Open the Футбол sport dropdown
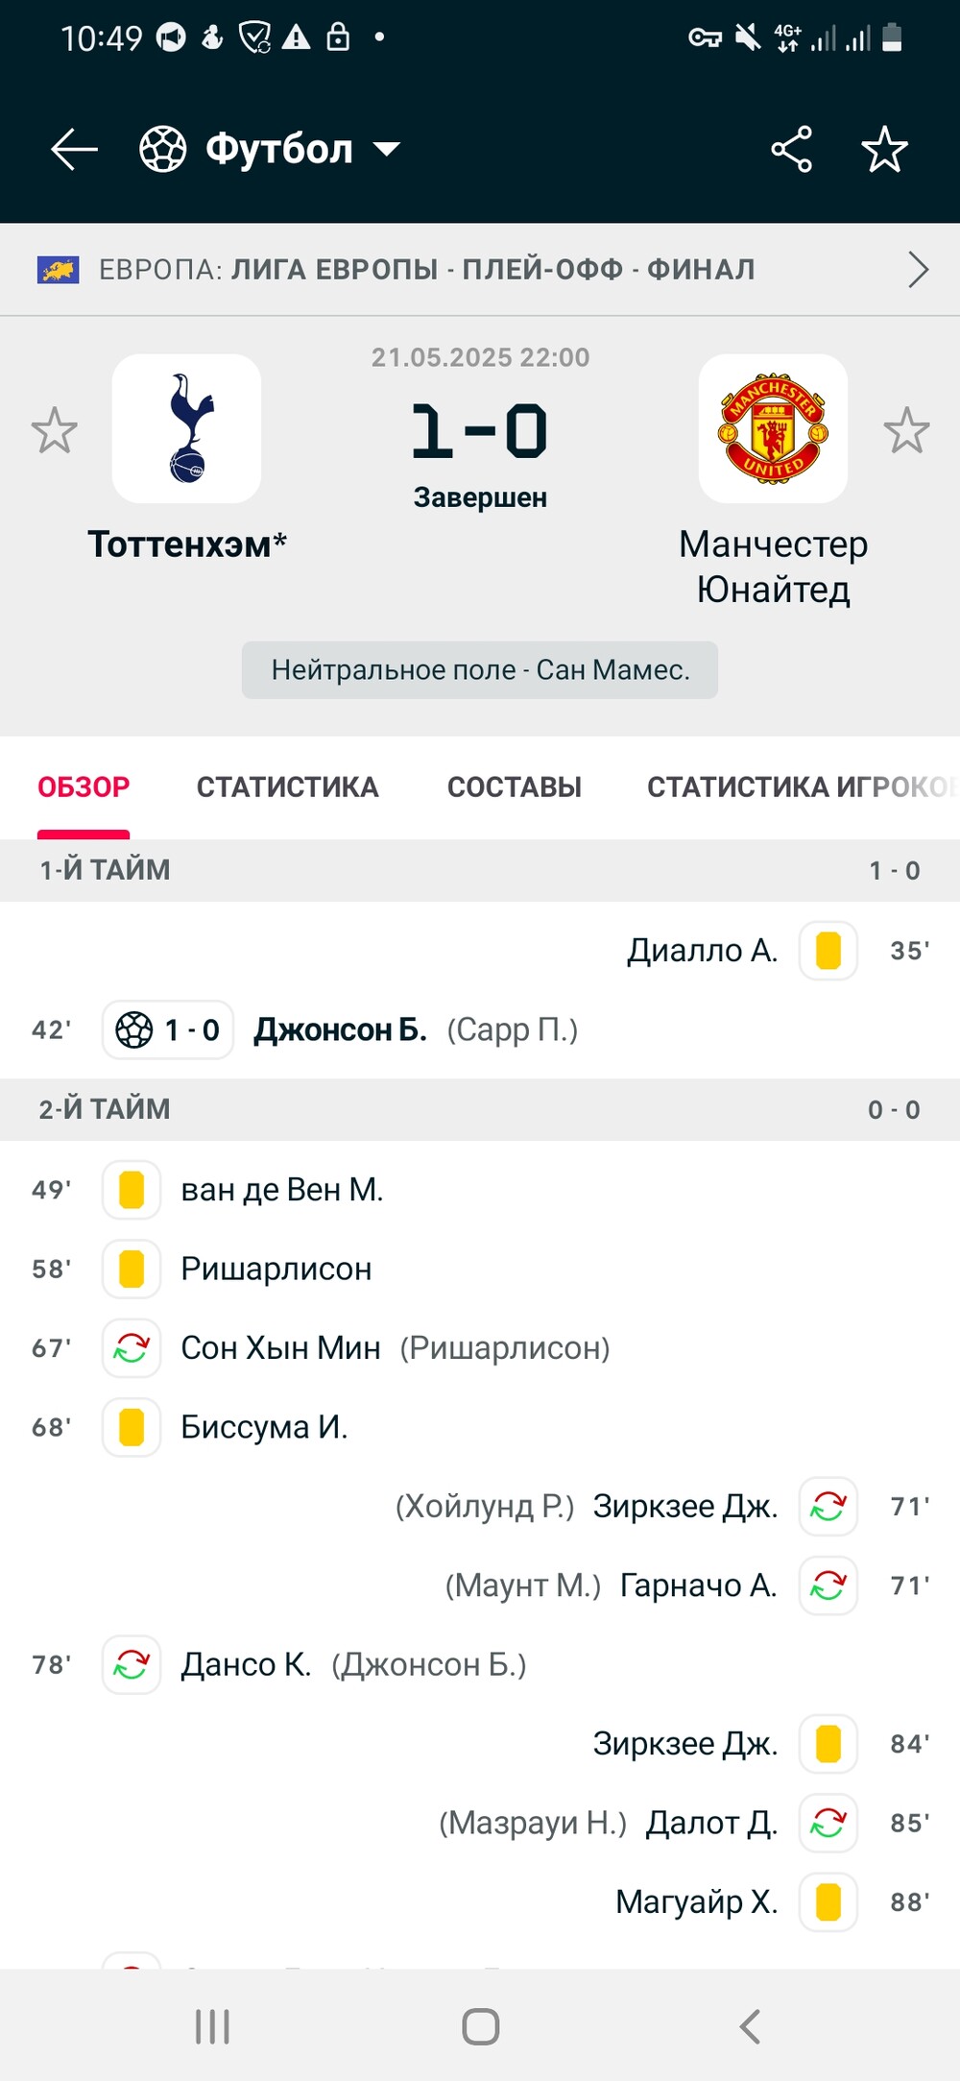 click(270, 150)
